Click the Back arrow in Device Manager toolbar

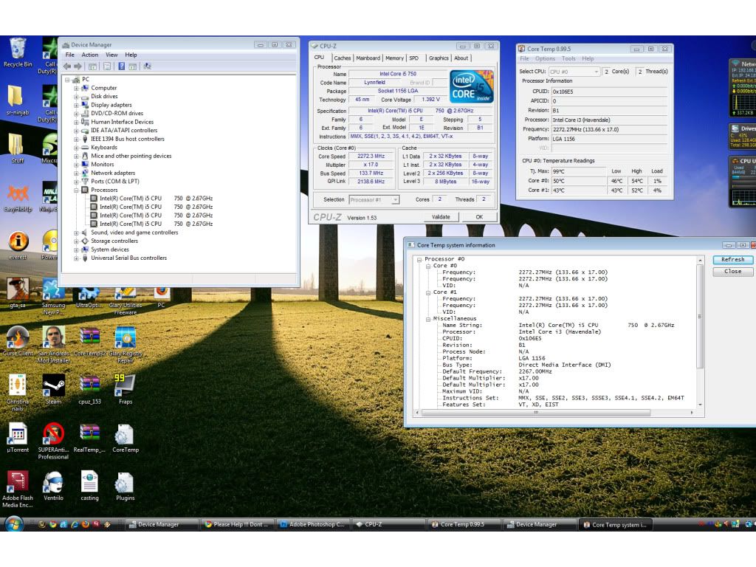66,66
